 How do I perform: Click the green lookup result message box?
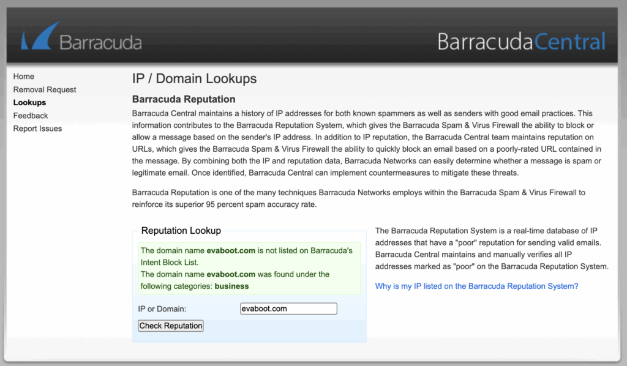pos(249,268)
